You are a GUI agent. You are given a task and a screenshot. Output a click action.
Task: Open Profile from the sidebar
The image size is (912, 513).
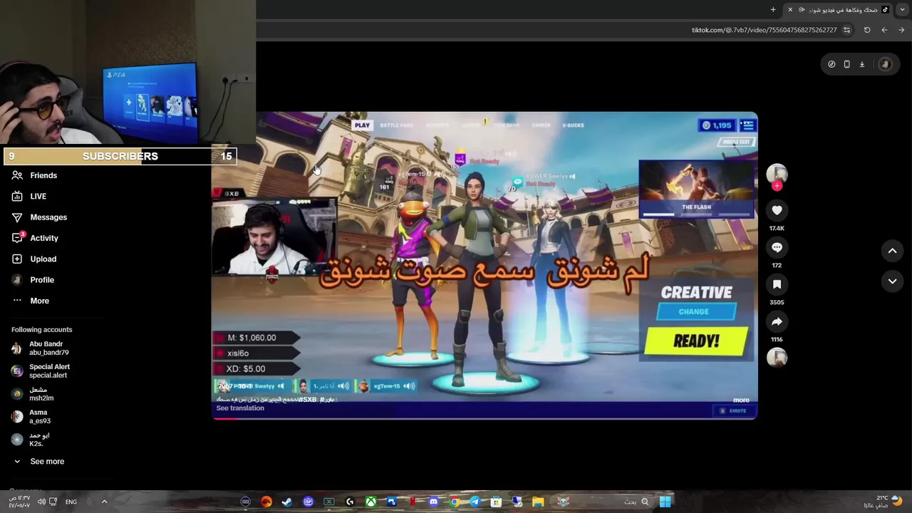(33, 280)
